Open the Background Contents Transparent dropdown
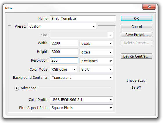This screenshot has height=123, width=164. pyautogui.click(x=81, y=78)
